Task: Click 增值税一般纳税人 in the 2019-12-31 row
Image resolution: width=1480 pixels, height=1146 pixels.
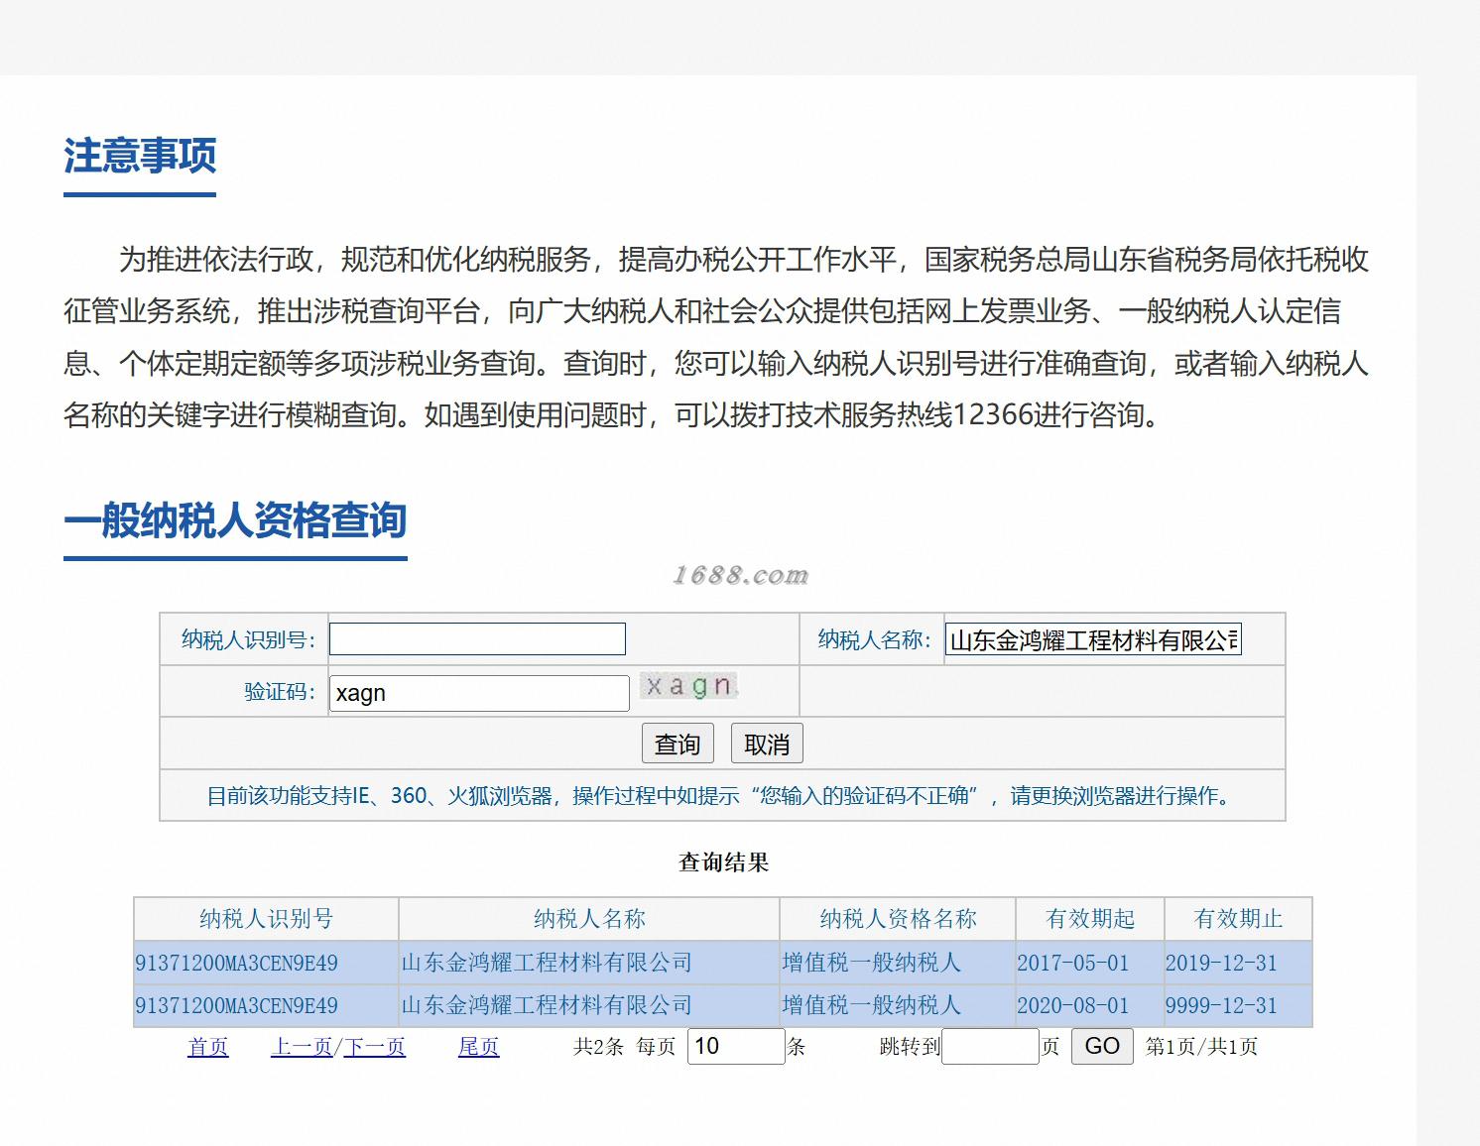Action: 871,963
